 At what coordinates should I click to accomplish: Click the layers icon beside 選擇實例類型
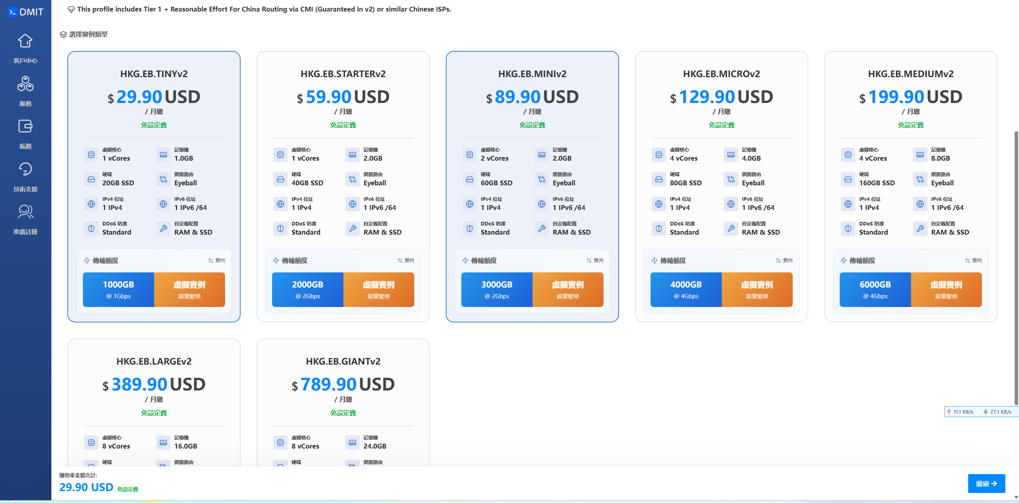tap(63, 35)
